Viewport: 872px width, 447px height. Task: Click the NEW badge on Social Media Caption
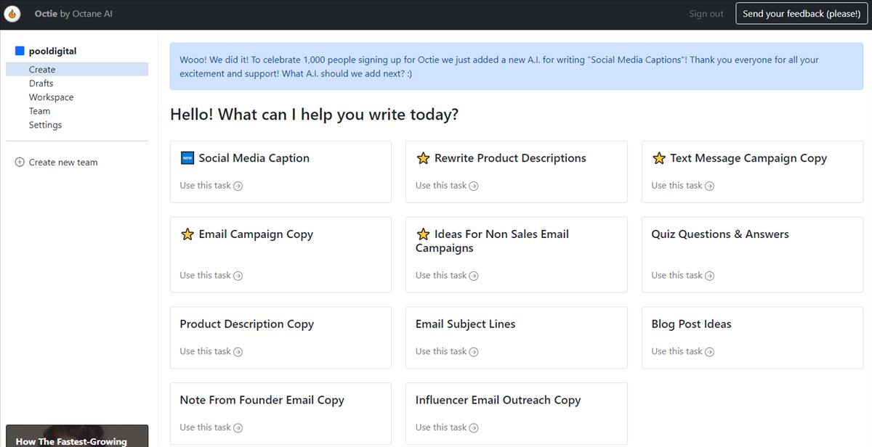point(187,157)
